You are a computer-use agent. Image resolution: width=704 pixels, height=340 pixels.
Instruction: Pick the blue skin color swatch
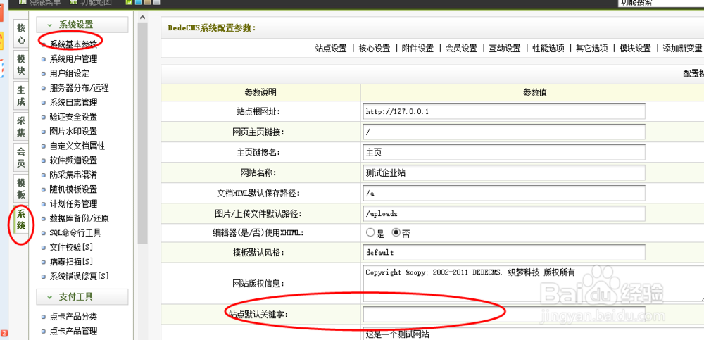click(x=138, y=2)
